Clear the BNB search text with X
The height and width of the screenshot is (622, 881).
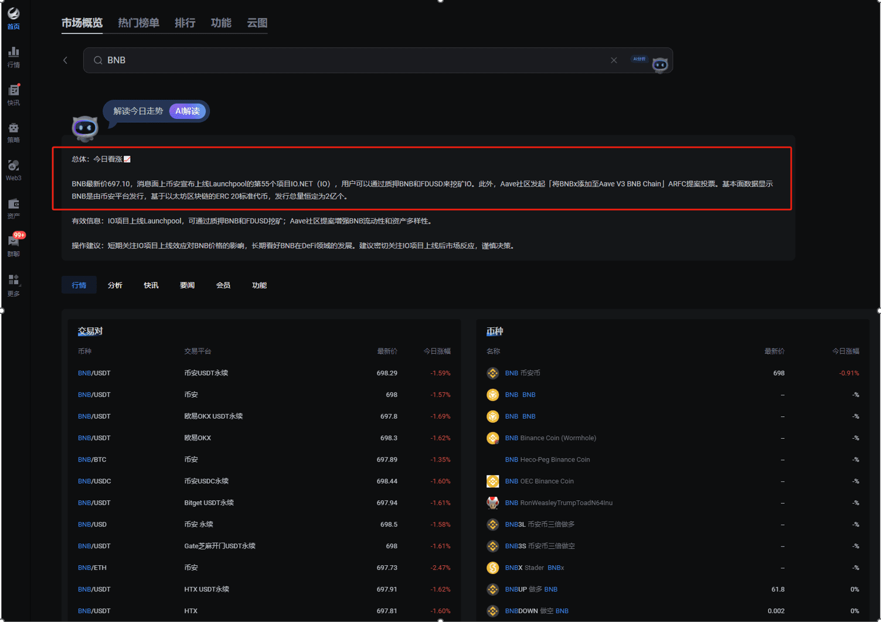tap(614, 60)
